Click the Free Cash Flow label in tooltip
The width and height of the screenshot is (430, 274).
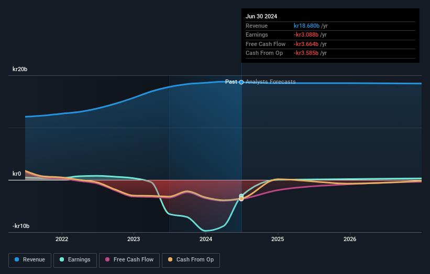[266, 44]
